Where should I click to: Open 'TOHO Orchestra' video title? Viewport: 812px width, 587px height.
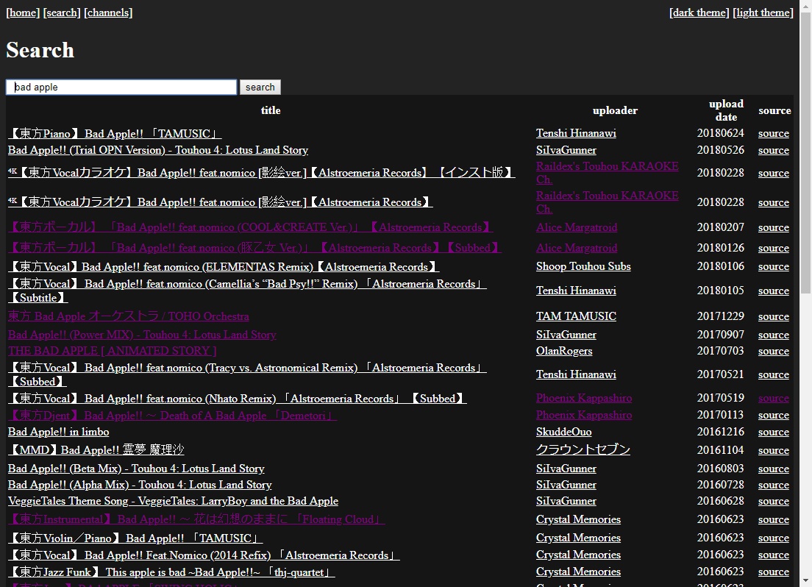(x=129, y=316)
